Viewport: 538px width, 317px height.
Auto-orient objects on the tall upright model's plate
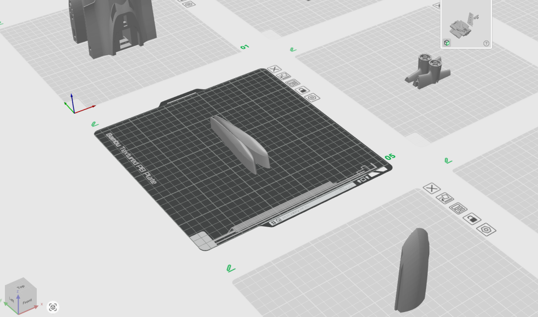(x=445, y=198)
